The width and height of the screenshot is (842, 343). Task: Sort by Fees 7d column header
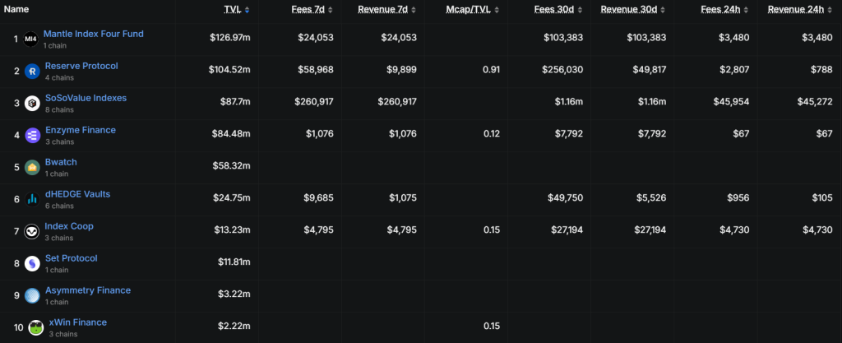click(x=309, y=9)
